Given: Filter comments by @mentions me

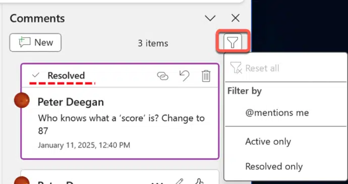Looking at the screenshot, I should [285, 113].
